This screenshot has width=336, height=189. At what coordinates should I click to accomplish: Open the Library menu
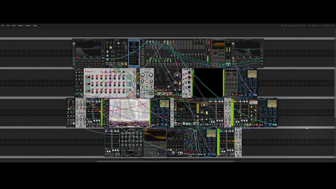click(28, 25)
